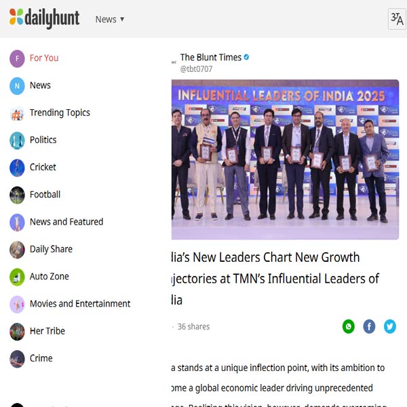The height and width of the screenshot is (407, 407).
Task: Open the News dropdown menu
Action: [110, 19]
